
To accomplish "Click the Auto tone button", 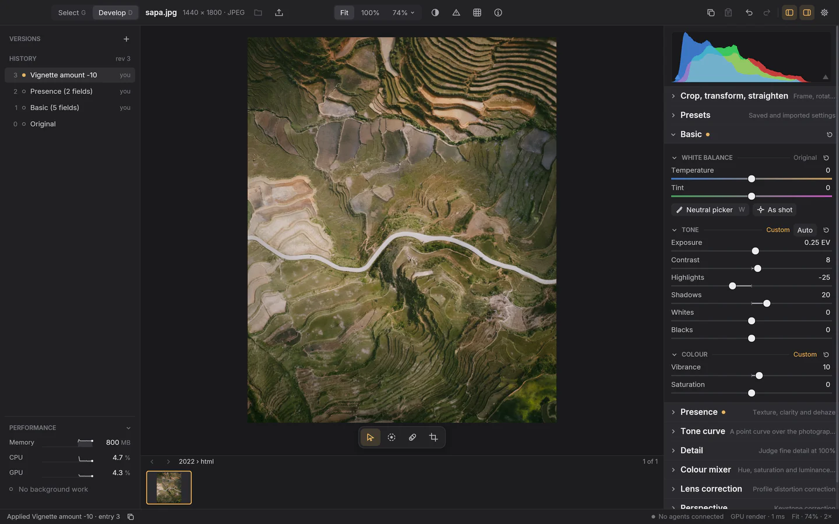I will pyautogui.click(x=805, y=230).
